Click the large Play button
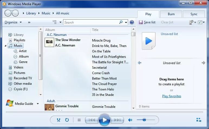 tap(104, 120)
